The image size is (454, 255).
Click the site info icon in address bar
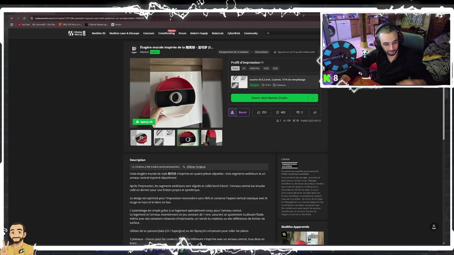coord(32,18)
